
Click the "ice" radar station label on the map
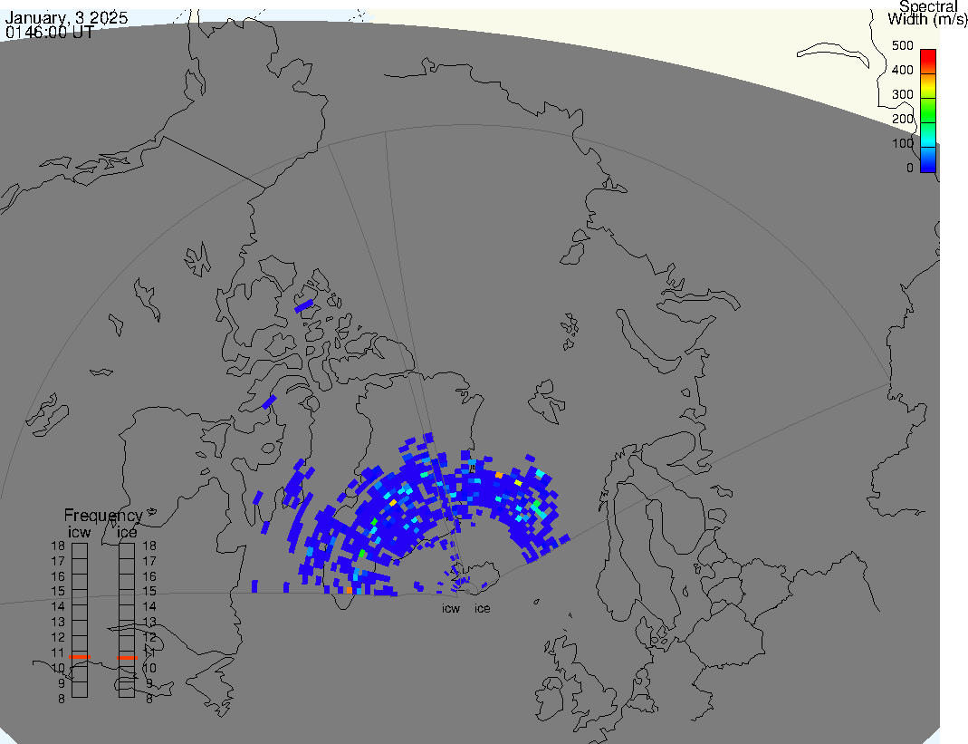[482, 609]
